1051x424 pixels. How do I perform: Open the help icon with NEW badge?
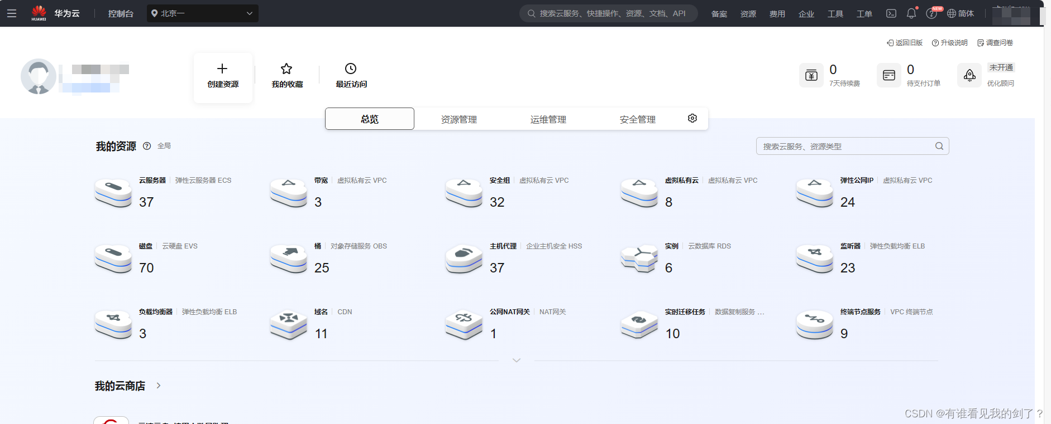click(931, 13)
